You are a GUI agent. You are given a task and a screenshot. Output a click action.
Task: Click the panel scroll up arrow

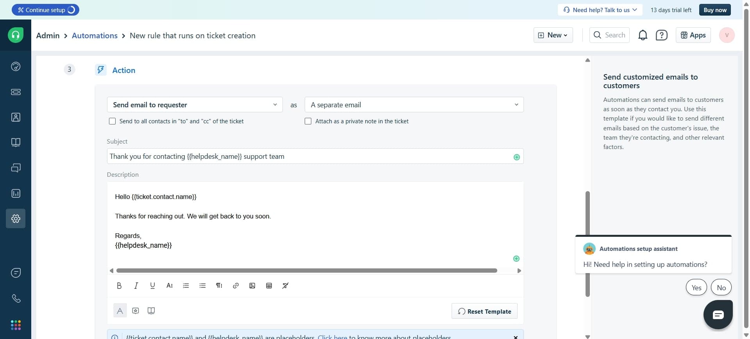tap(587, 60)
